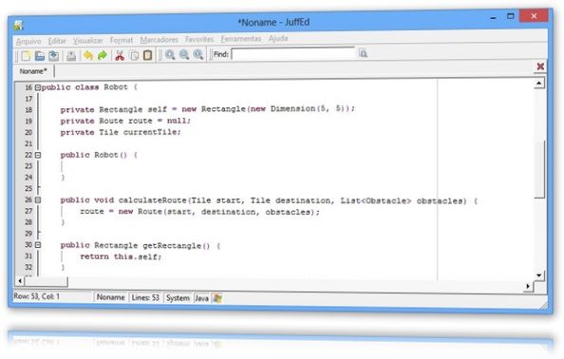Click the Zoom in magnifier icon
The height and width of the screenshot is (359, 564).
tap(170, 55)
